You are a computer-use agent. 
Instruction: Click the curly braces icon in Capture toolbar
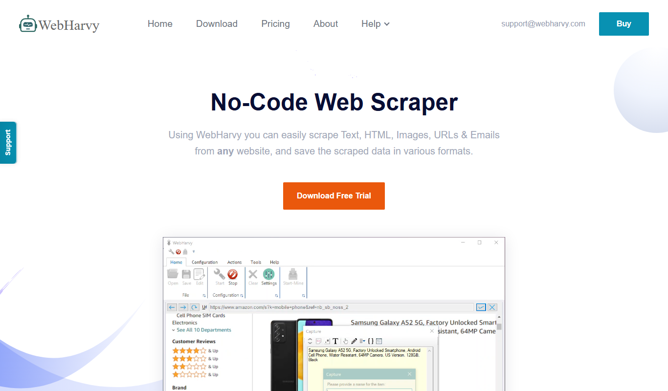coord(371,341)
